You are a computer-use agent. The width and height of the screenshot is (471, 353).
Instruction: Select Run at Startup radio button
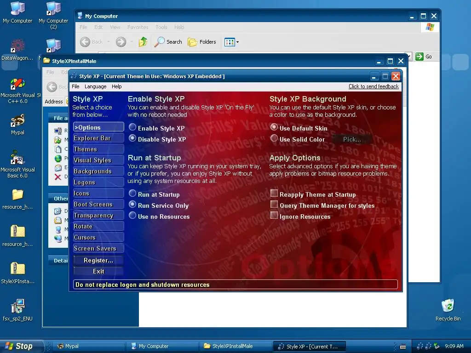tap(132, 194)
